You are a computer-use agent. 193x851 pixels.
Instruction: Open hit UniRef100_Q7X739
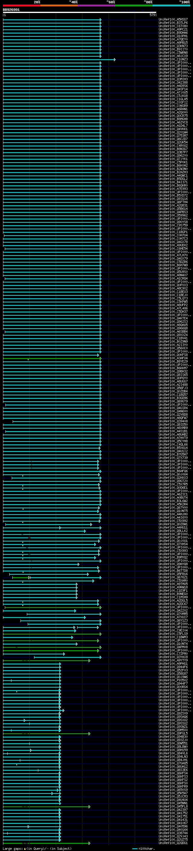[x=173, y=458]
